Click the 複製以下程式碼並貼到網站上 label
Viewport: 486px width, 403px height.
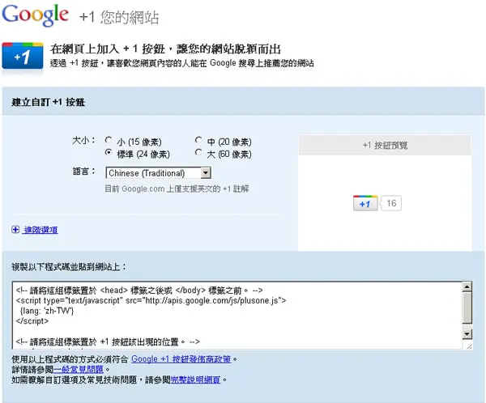click(x=69, y=267)
